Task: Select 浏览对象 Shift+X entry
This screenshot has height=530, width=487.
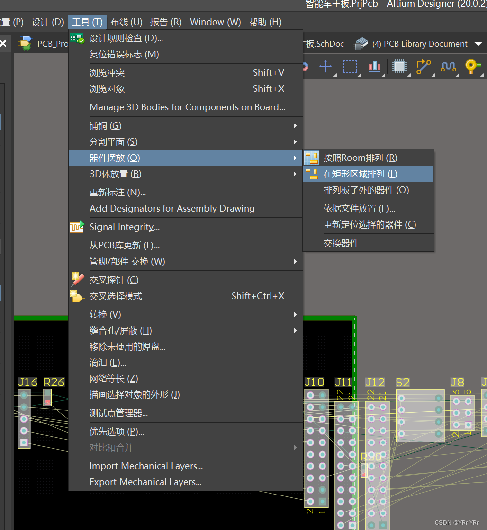Action: coord(185,89)
